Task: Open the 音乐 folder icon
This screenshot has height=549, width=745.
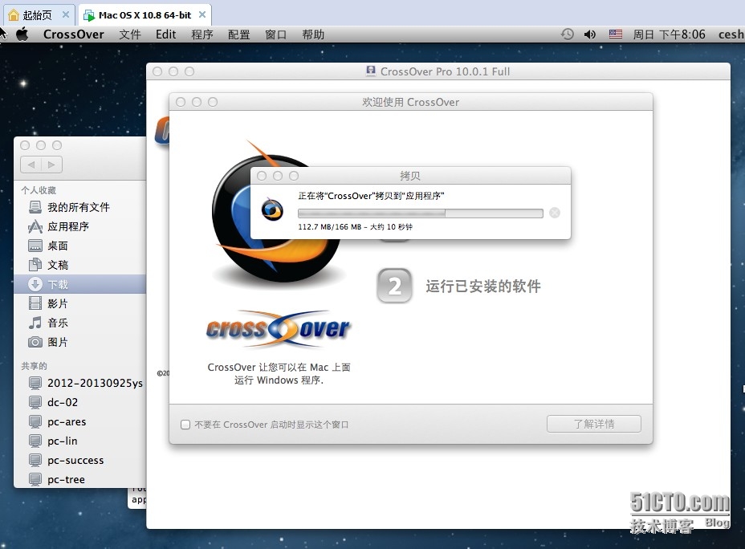Action: coord(48,323)
